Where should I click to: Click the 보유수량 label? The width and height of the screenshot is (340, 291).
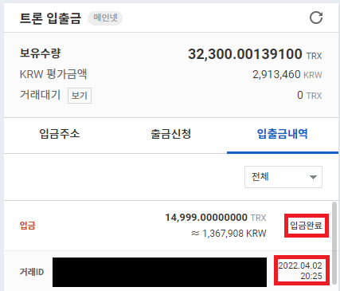coord(41,53)
